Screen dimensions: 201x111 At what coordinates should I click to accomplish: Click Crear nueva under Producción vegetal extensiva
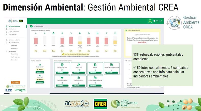111,73
